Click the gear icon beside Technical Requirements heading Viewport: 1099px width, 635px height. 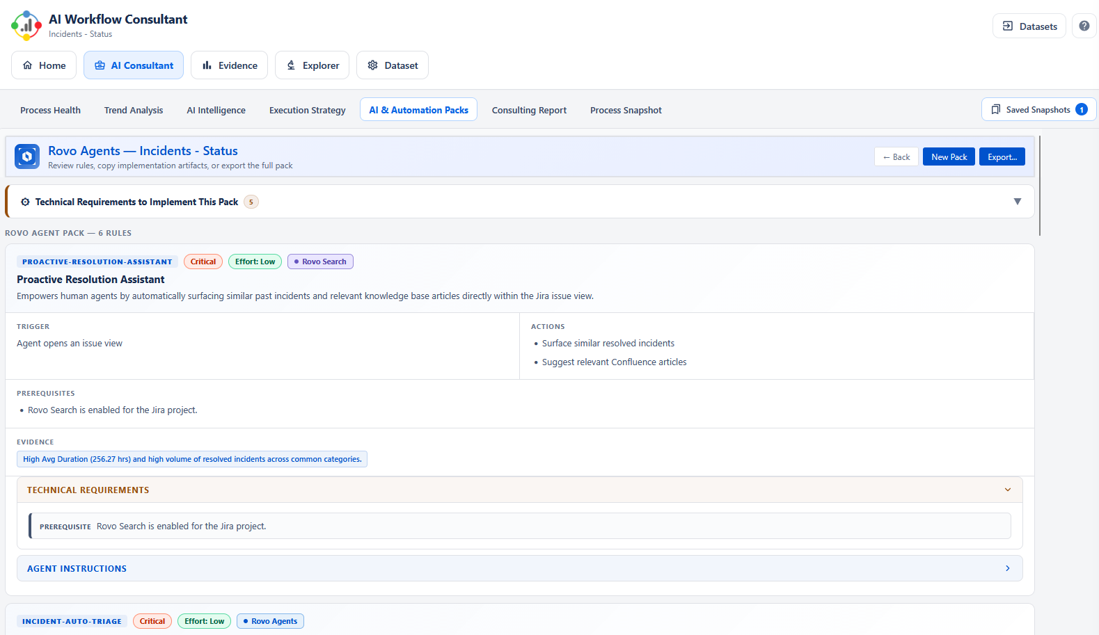(25, 202)
